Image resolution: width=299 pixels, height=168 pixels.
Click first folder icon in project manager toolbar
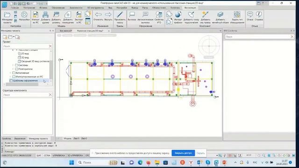coord(5,37)
